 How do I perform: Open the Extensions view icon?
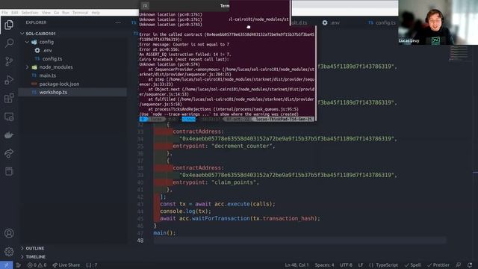(x=9, y=98)
